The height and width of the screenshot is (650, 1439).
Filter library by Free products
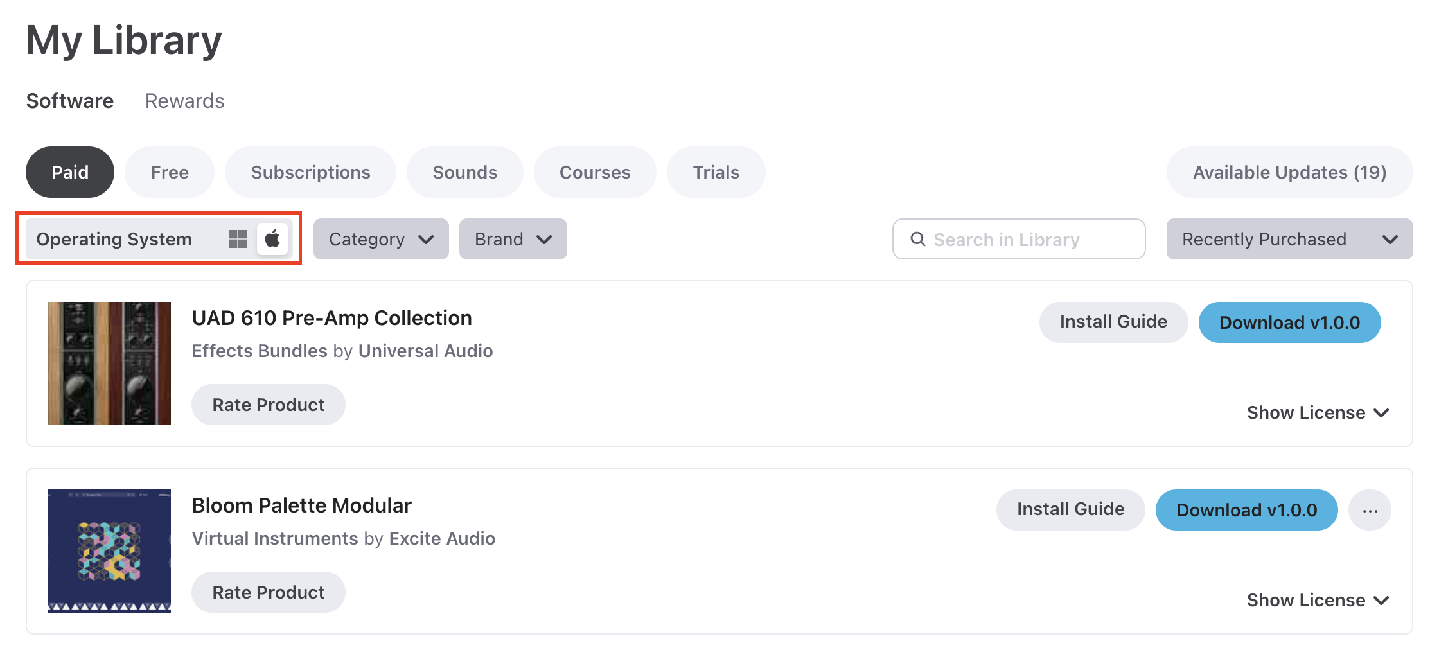pyautogui.click(x=170, y=172)
